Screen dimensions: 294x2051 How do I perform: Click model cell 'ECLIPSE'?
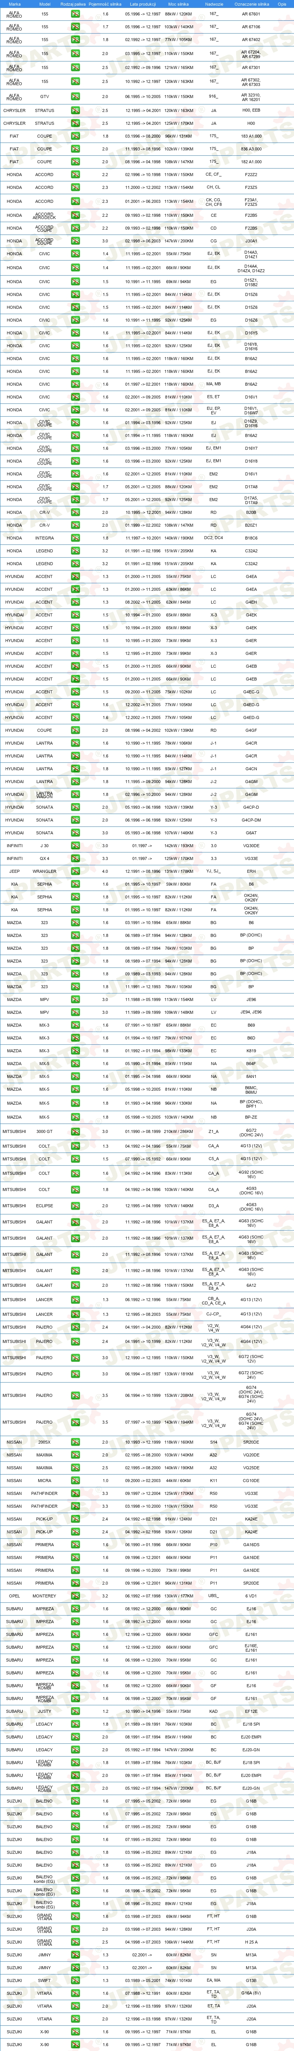coord(44,1205)
